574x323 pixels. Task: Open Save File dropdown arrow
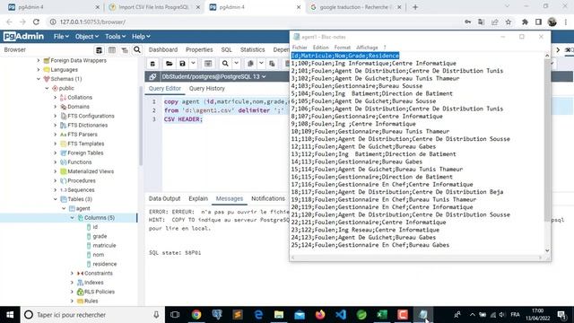[193, 64]
